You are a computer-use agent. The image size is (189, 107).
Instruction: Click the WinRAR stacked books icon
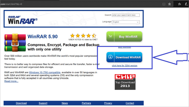point(15,43)
